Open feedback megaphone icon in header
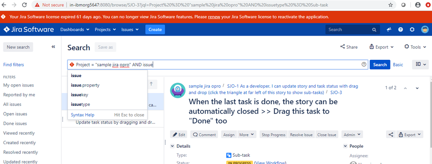This screenshot has width=432, height=164. 389,29
